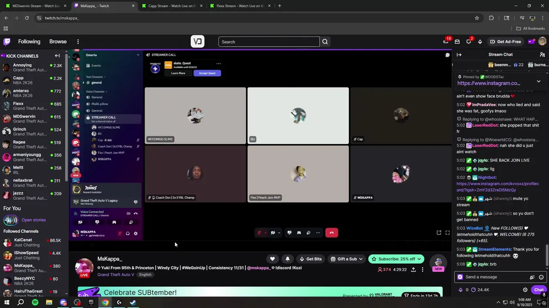Click Accept Quest in the stream
The image size is (549, 308).
tap(207, 73)
